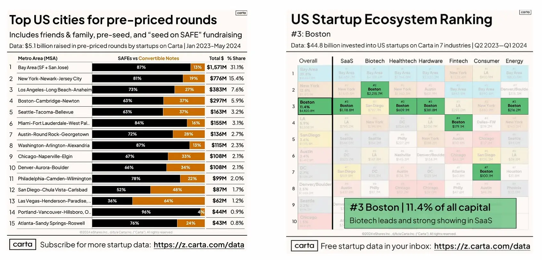This screenshot has width=542, height=260.
Task: Click orange 64% segment of the Las Vegas bar
Action: [168, 201]
